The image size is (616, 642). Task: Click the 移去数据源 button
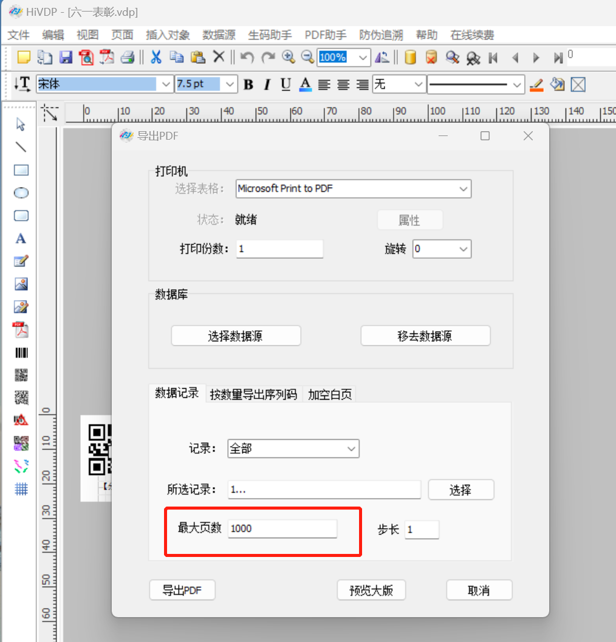click(425, 336)
